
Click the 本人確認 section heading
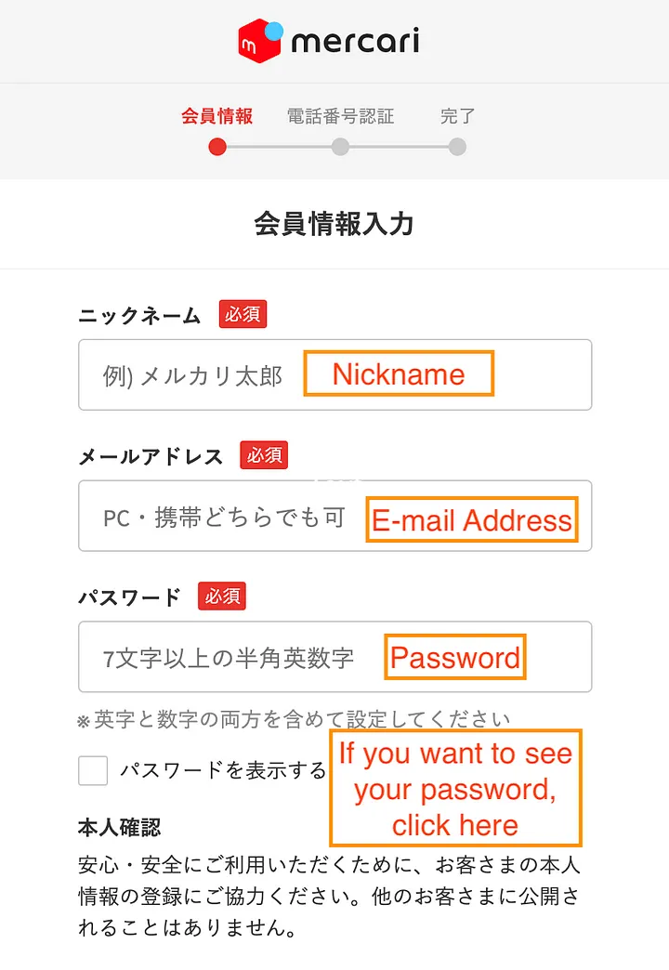121,826
